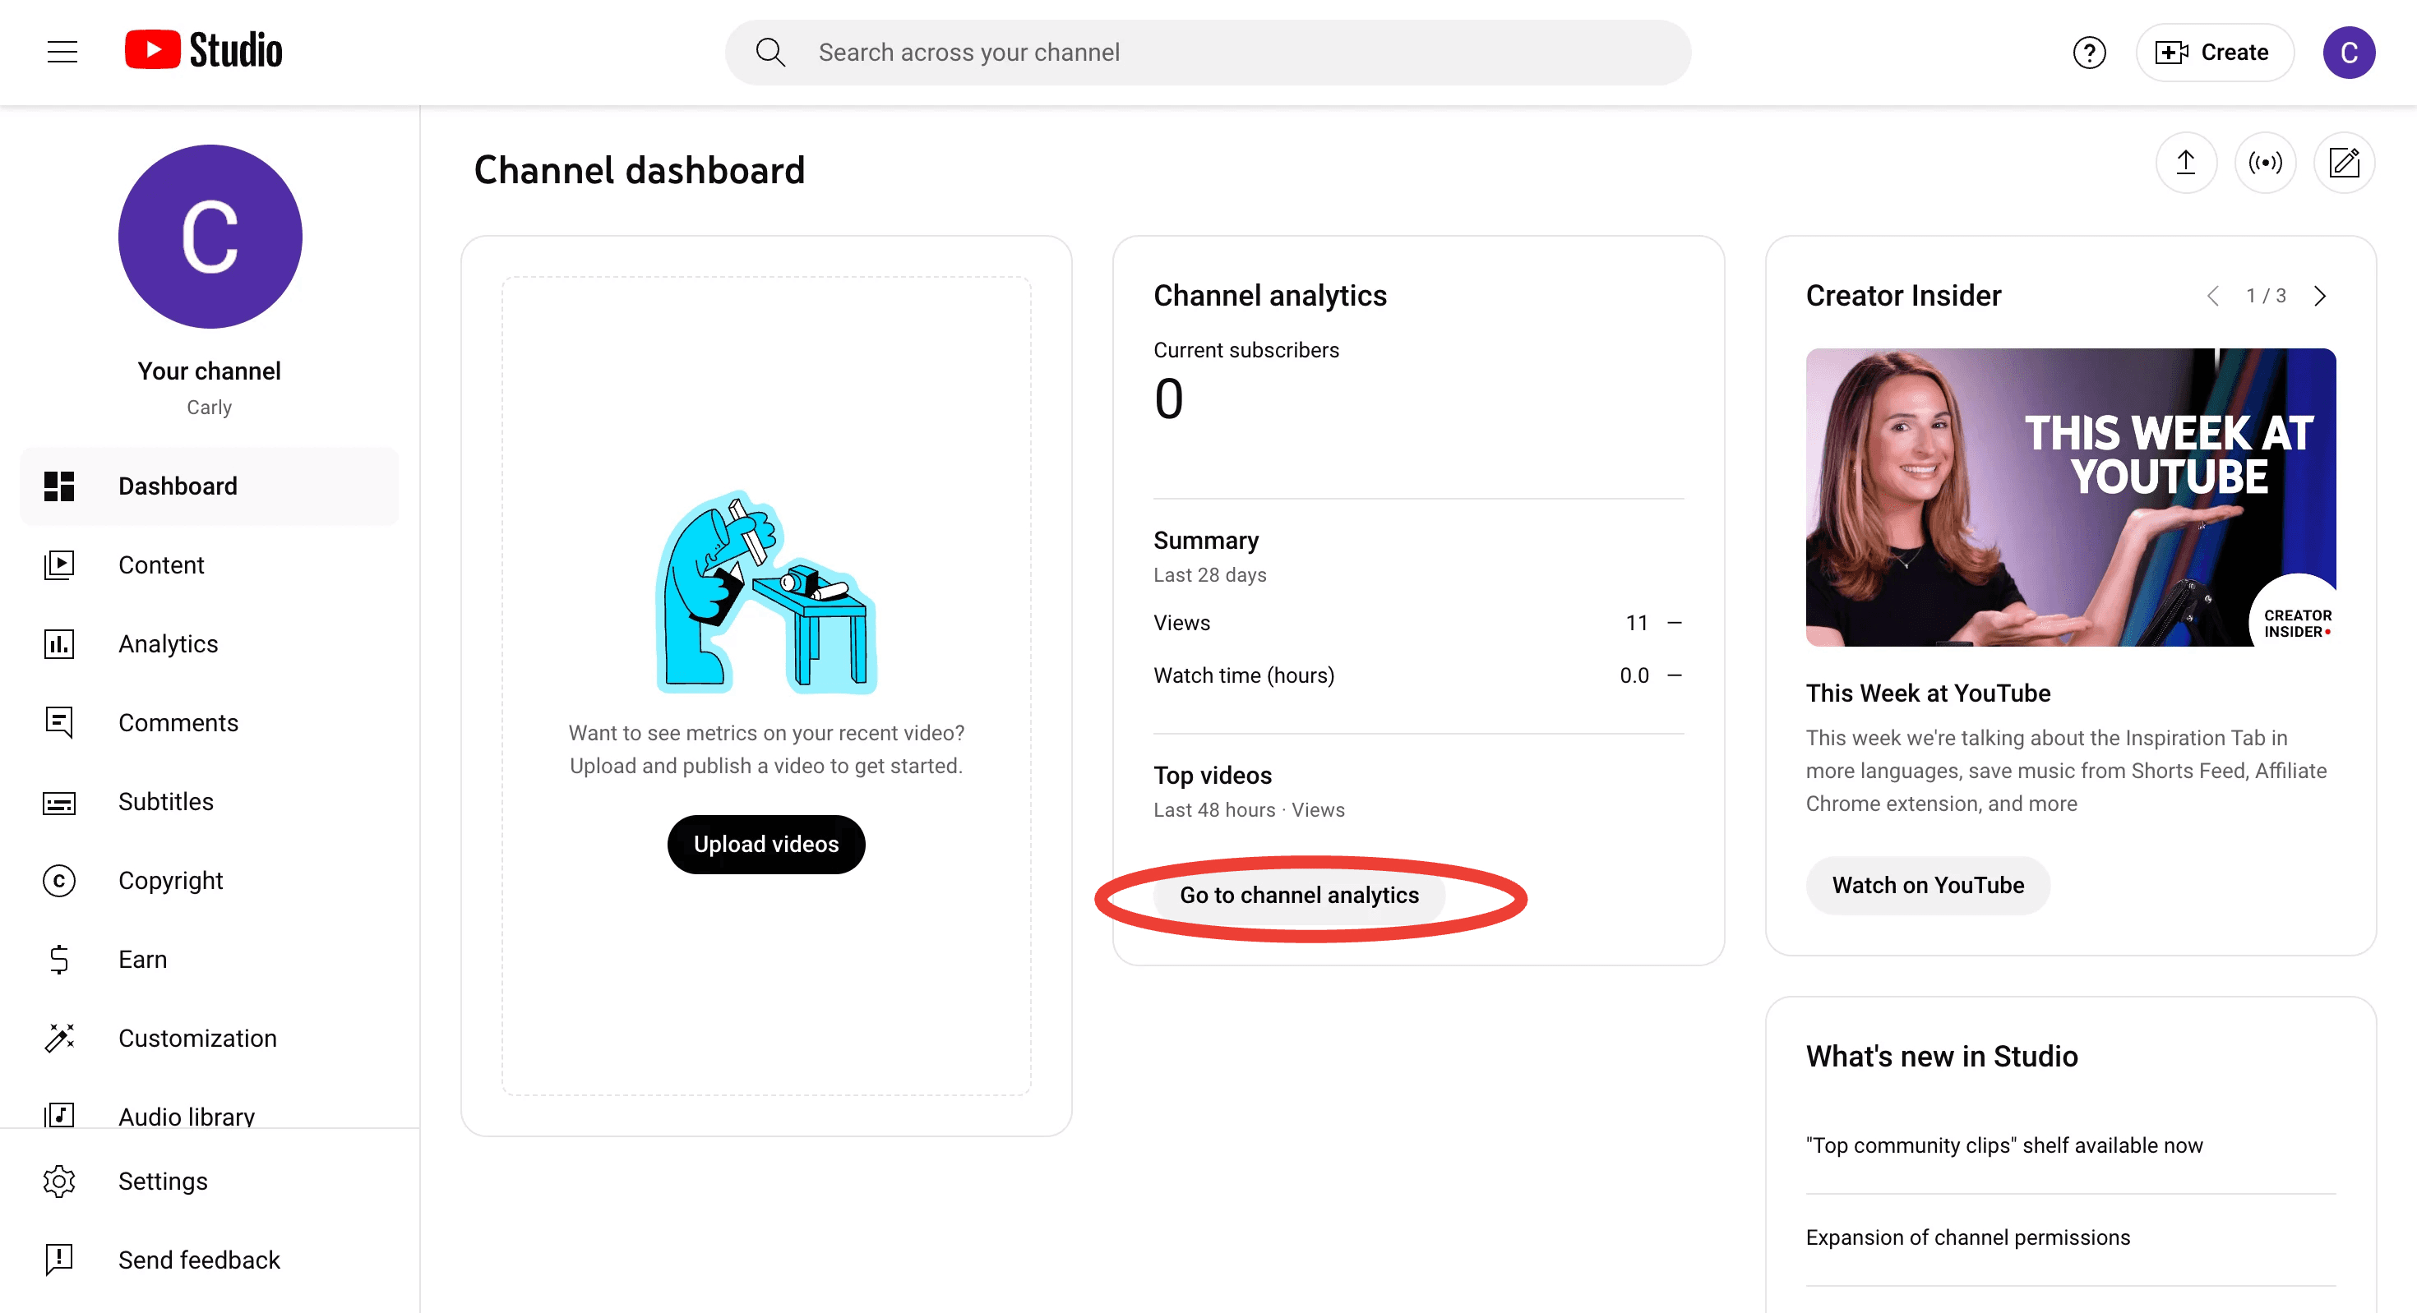Click the large channel avatar circle
Image resolution: width=2417 pixels, height=1313 pixels.
[x=210, y=237]
